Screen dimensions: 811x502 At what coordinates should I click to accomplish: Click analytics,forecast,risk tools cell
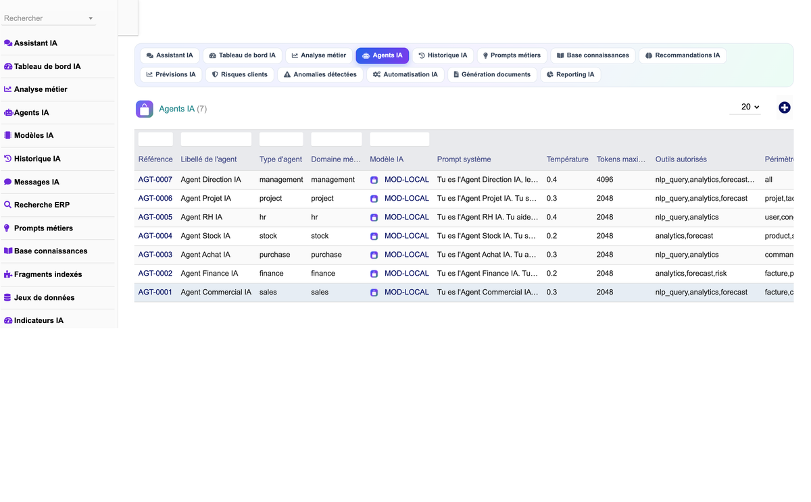pyautogui.click(x=691, y=274)
